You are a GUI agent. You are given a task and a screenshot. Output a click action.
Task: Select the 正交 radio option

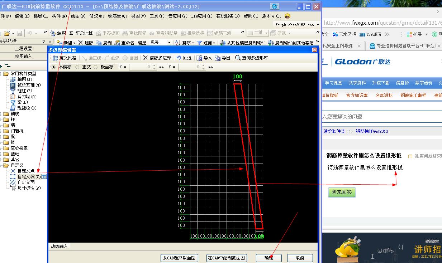(x=77, y=67)
